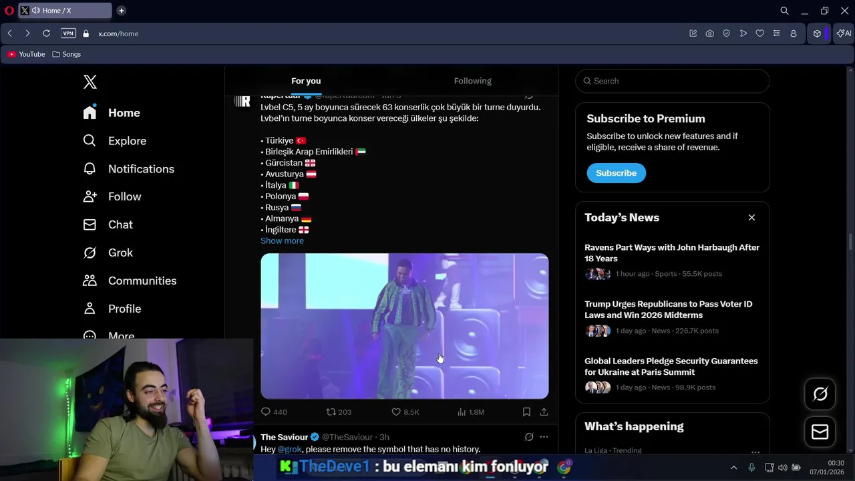Viewport: 855px width, 481px height.
Task: Click the Subscribe button for Premium
Action: click(616, 173)
